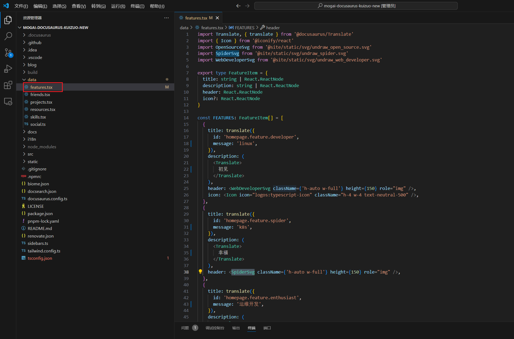Open package.json in the explorer
514x339 pixels.
tap(40, 213)
